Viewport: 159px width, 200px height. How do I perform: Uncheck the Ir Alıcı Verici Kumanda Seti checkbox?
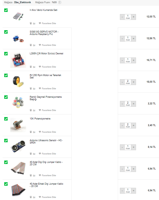6,10
